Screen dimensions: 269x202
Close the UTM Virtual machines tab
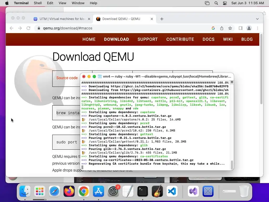[x=89, y=19]
